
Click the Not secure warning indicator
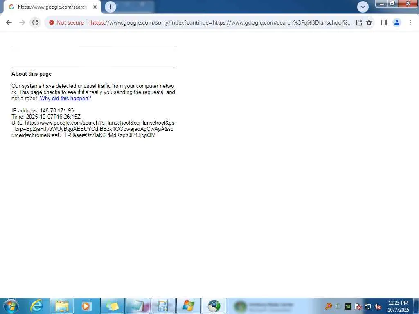(67, 23)
